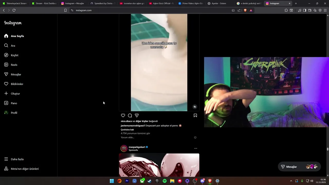Open Keşfet explore page
This screenshot has height=185, width=329.
[x=11, y=55]
